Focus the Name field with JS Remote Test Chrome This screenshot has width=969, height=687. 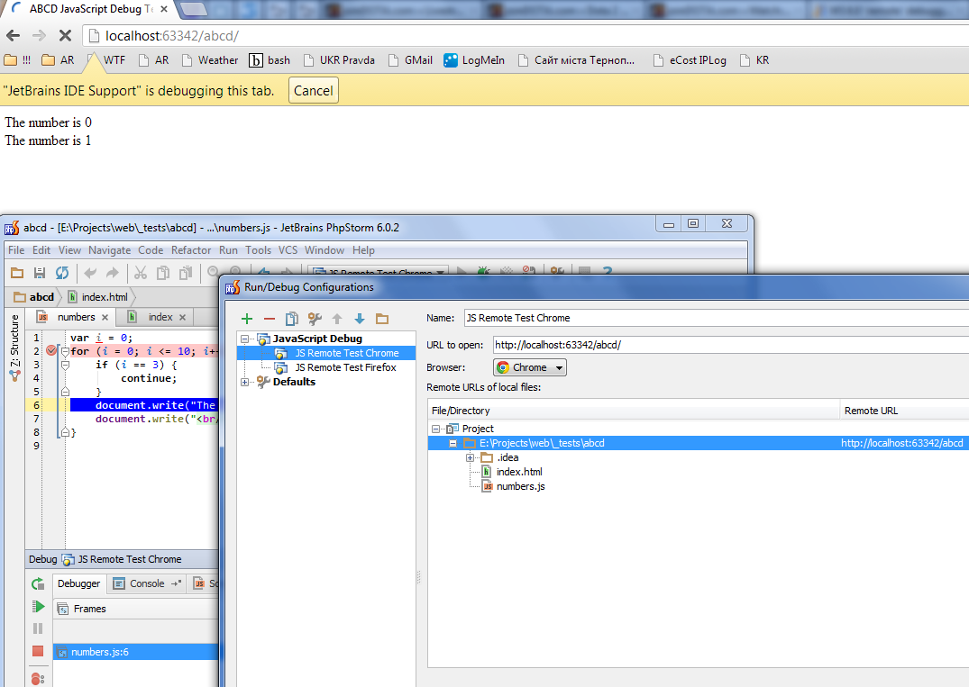coord(717,318)
